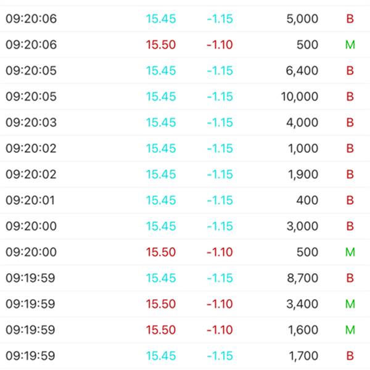The height and width of the screenshot is (370, 370).
Task: Click the 1,700 volume trade row
Action: click(185, 356)
